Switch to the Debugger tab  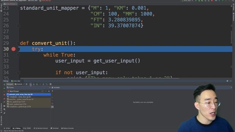click(x=10, y=84)
